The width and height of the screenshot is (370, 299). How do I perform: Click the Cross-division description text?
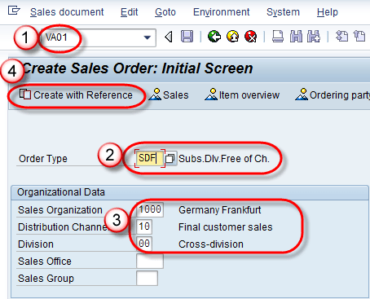(211, 244)
